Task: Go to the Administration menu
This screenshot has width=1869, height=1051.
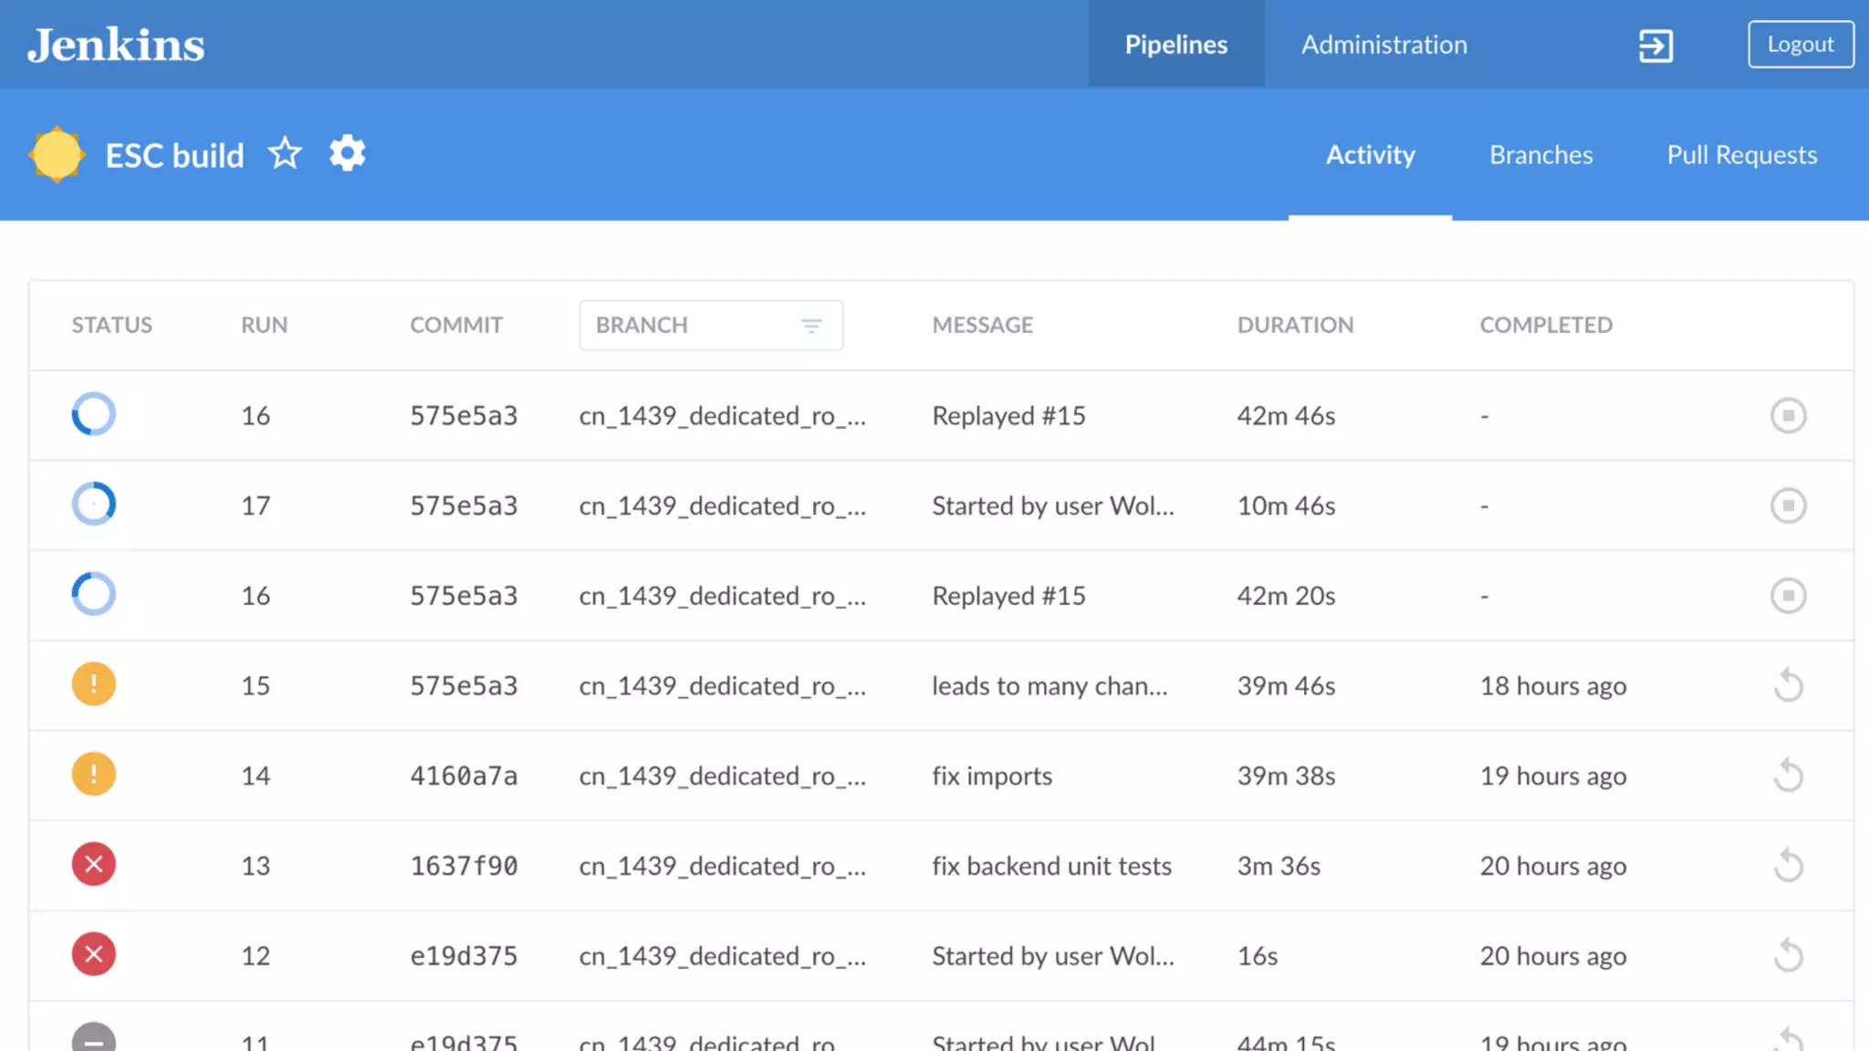Action: [x=1383, y=45]
